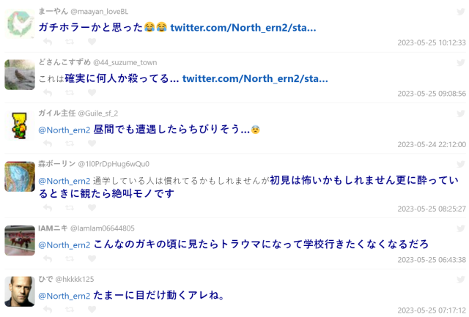Like the tweet by まーやん
Screen dimensions: 469x317
coord(92,42)
